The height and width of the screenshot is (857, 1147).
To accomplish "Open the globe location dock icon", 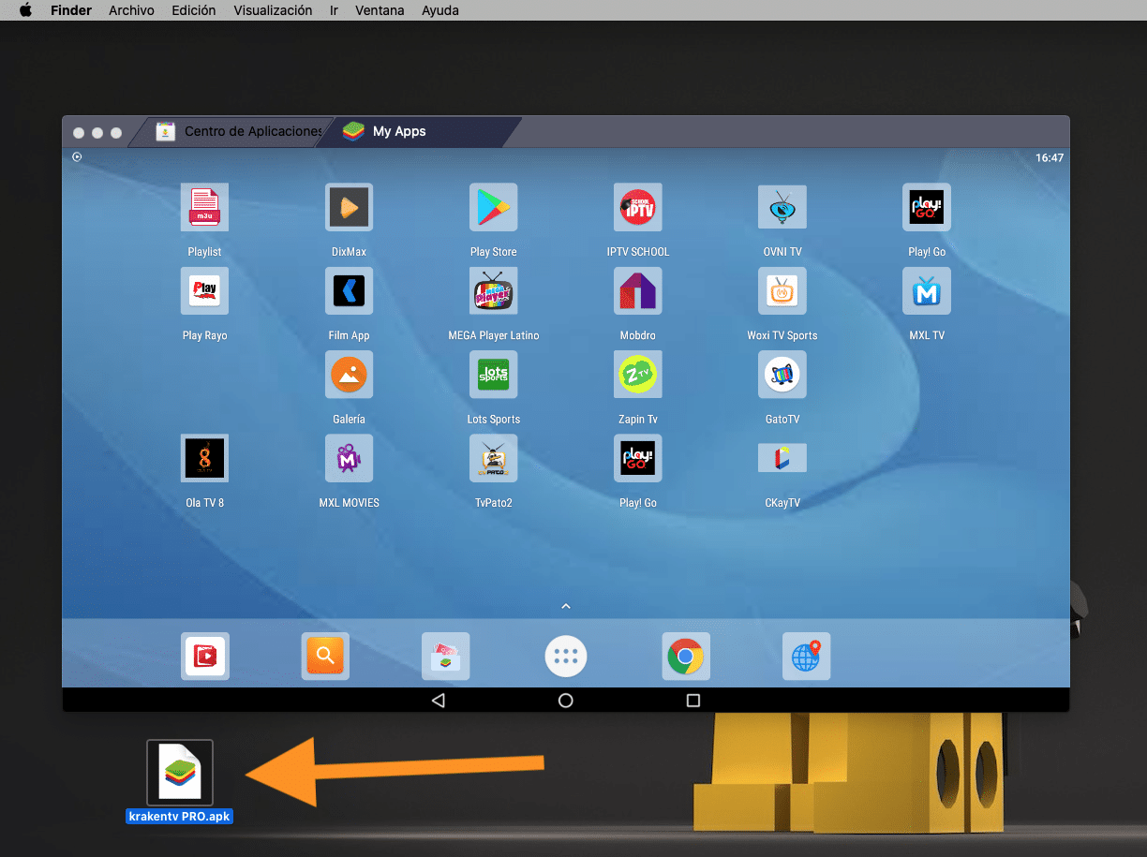I will tap(806, 656).
